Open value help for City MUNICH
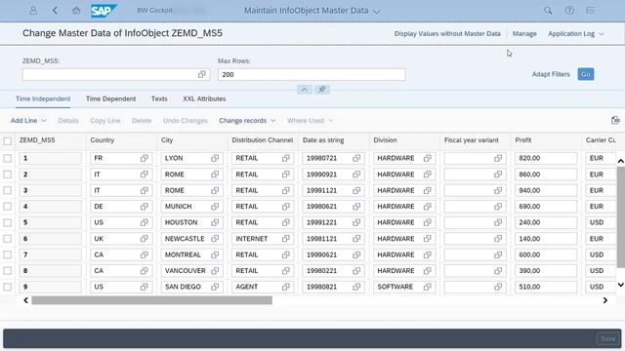 coord(215,206)
